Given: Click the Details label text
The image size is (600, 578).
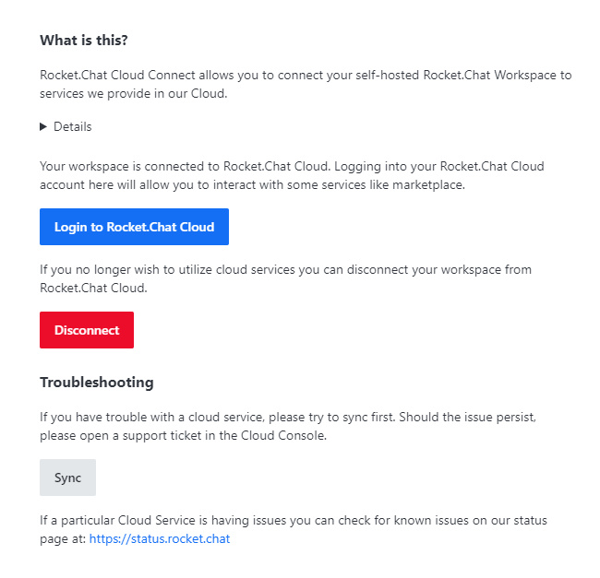Looking at the screenshot, I should (x=72, y=127).
